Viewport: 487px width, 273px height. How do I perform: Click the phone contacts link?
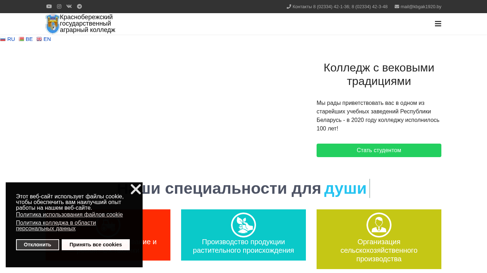[337, 7]
